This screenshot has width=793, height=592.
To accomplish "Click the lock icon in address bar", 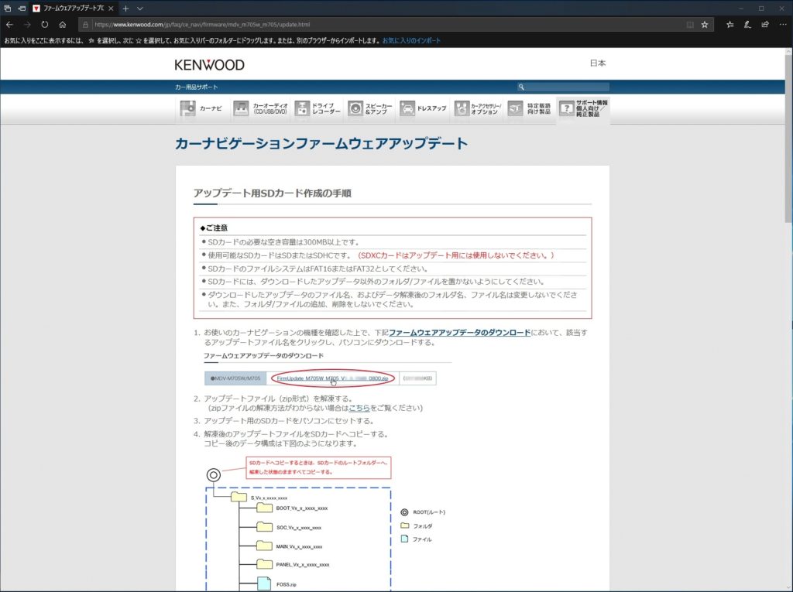I will (85, 24).
